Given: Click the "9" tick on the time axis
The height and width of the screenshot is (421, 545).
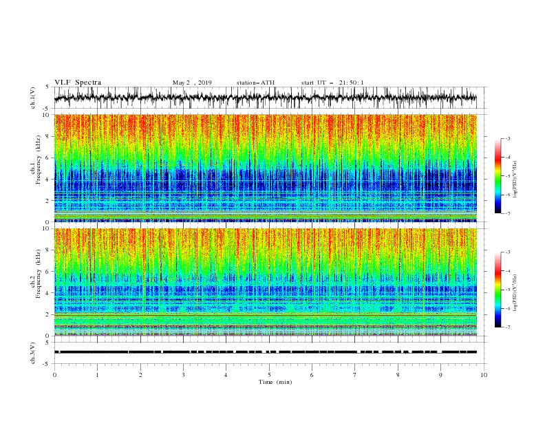Looking at the screenshot, I should pyautogui.click(x=440, y=375).
